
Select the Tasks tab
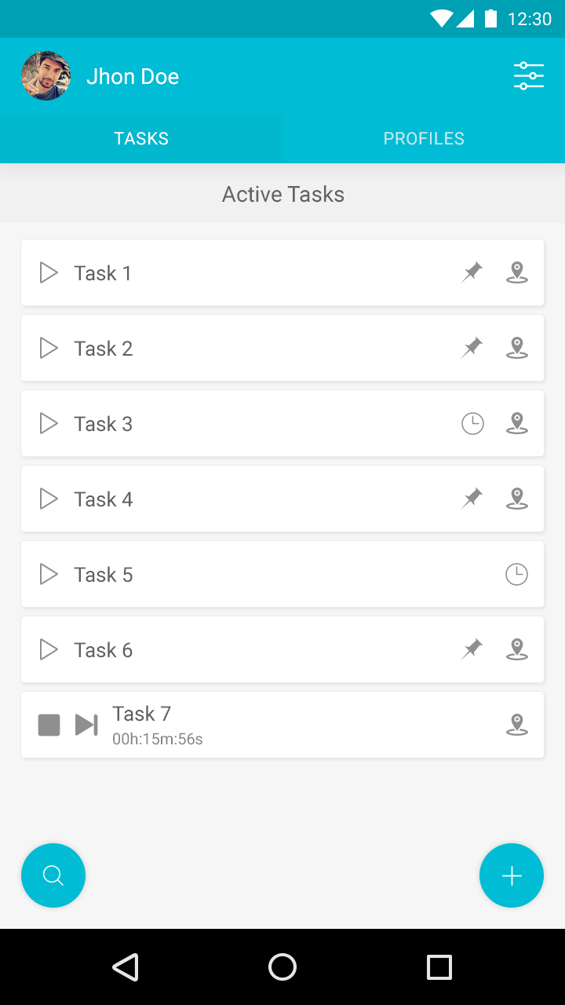[141, 139]
